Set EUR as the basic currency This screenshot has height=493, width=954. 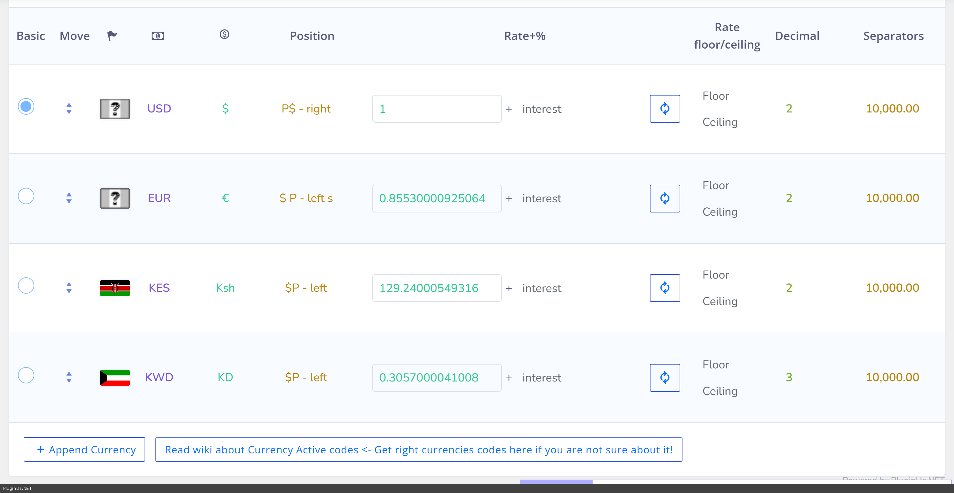coord(26,196)
